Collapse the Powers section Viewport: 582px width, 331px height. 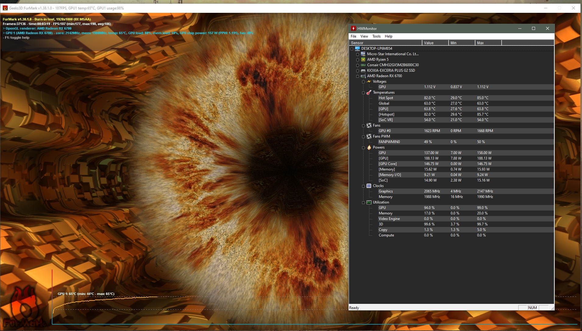363,148
